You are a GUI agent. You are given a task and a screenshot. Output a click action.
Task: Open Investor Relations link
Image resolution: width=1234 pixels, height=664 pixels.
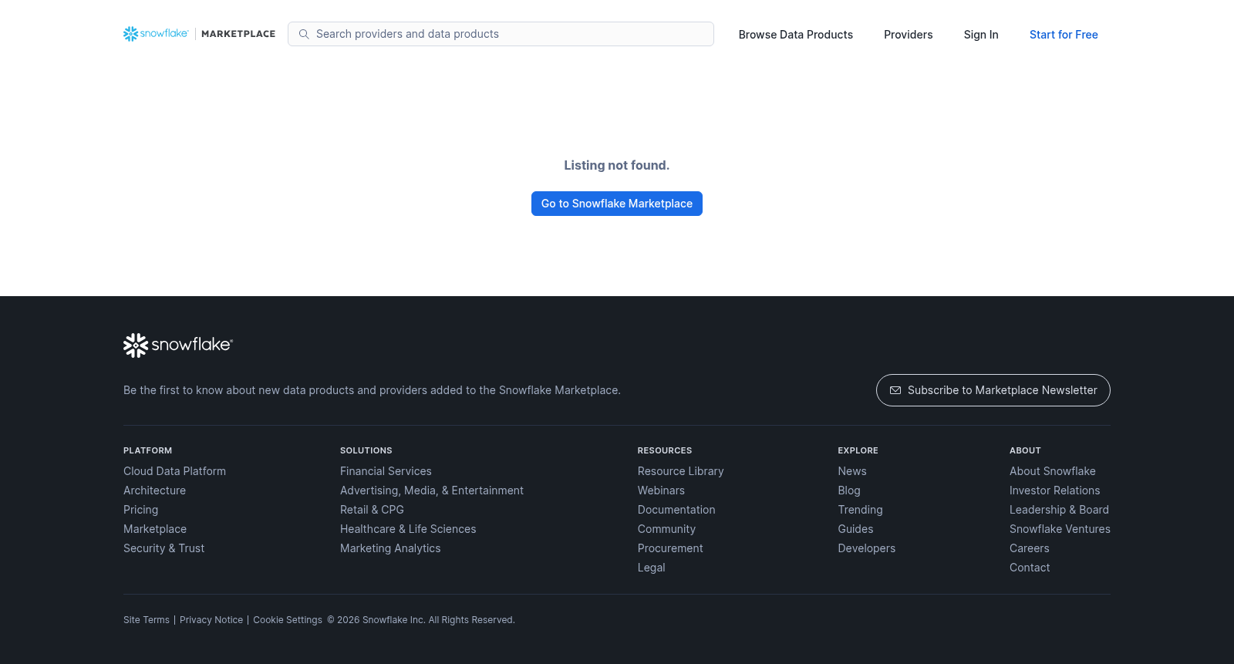[x=1055, y=490]
